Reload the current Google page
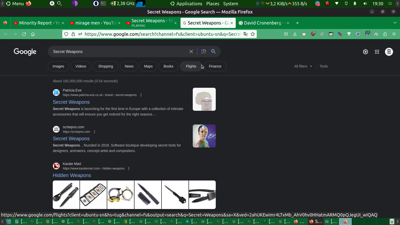This screenshot has height=225, width=400. [x=24, y=34]
